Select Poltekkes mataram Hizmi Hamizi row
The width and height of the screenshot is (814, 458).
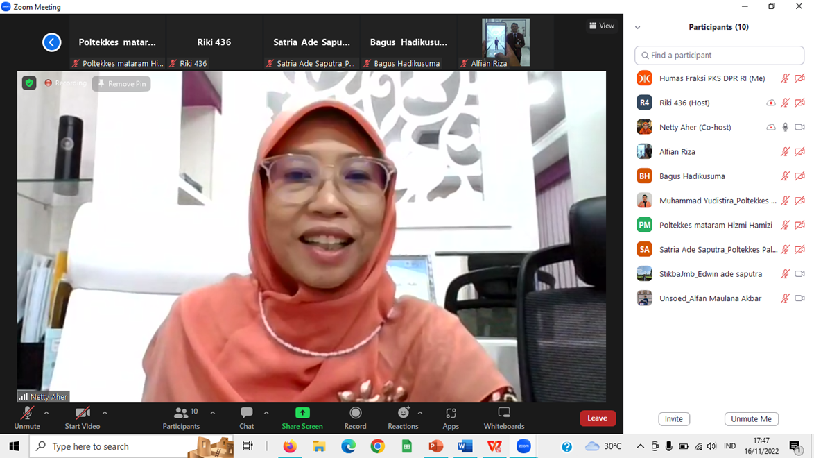coord(719,225)
